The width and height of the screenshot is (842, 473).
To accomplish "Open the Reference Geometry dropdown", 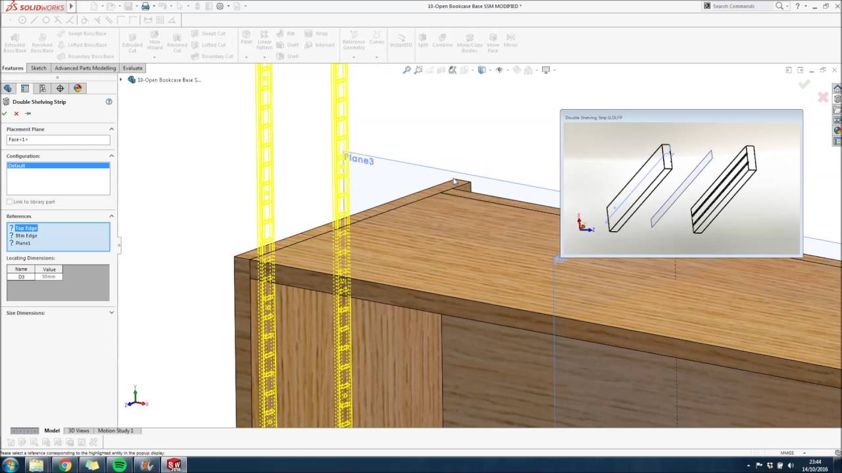I will point(353,56).
